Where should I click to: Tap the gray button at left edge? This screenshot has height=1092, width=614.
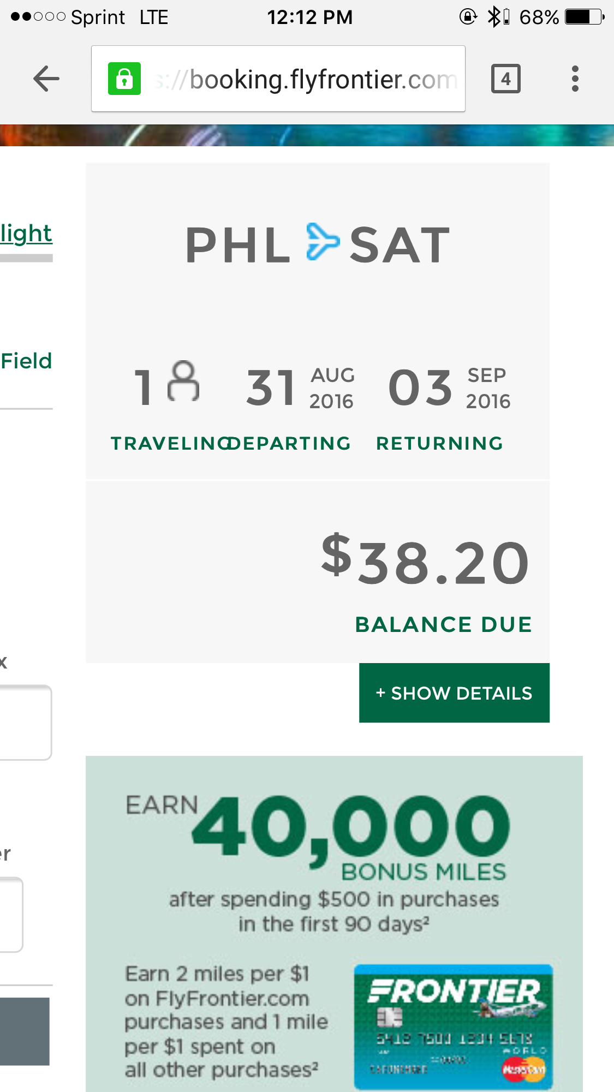pos(25,1031)
